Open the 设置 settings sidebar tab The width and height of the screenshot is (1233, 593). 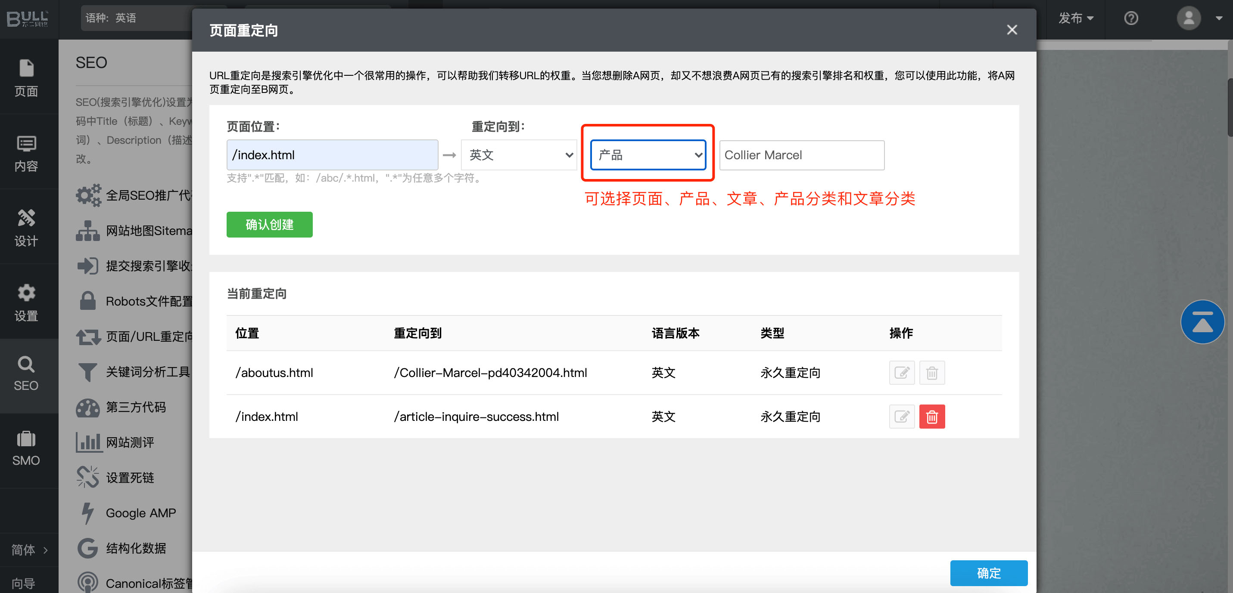[26, 303]
